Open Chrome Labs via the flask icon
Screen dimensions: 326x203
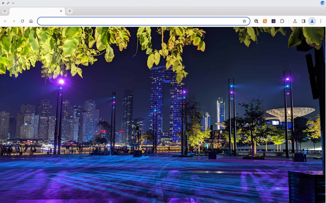pyautogui.click(x=295, y=21)
